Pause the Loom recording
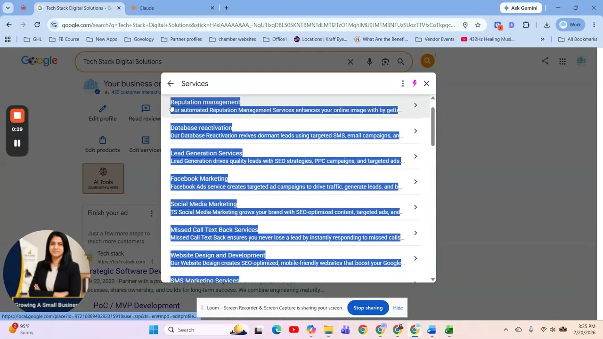Screen dimensions: 603x339 click(17, 143)
